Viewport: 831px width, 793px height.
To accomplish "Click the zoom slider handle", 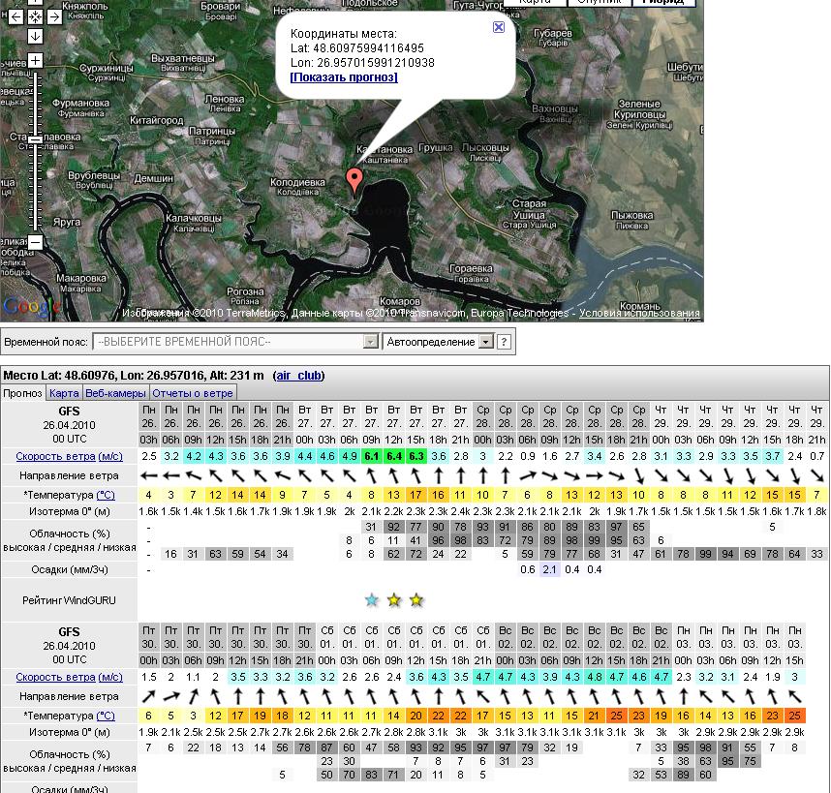I will tap(35, 139).
